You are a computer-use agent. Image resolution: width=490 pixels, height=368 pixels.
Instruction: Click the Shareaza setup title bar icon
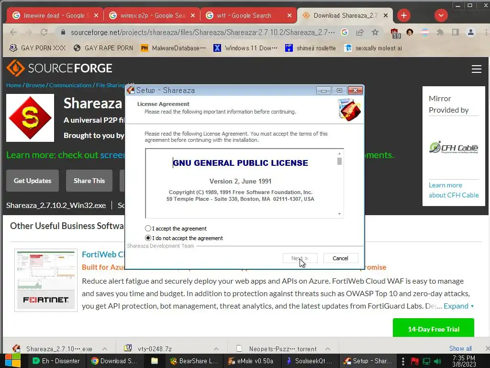click(131, 91)
